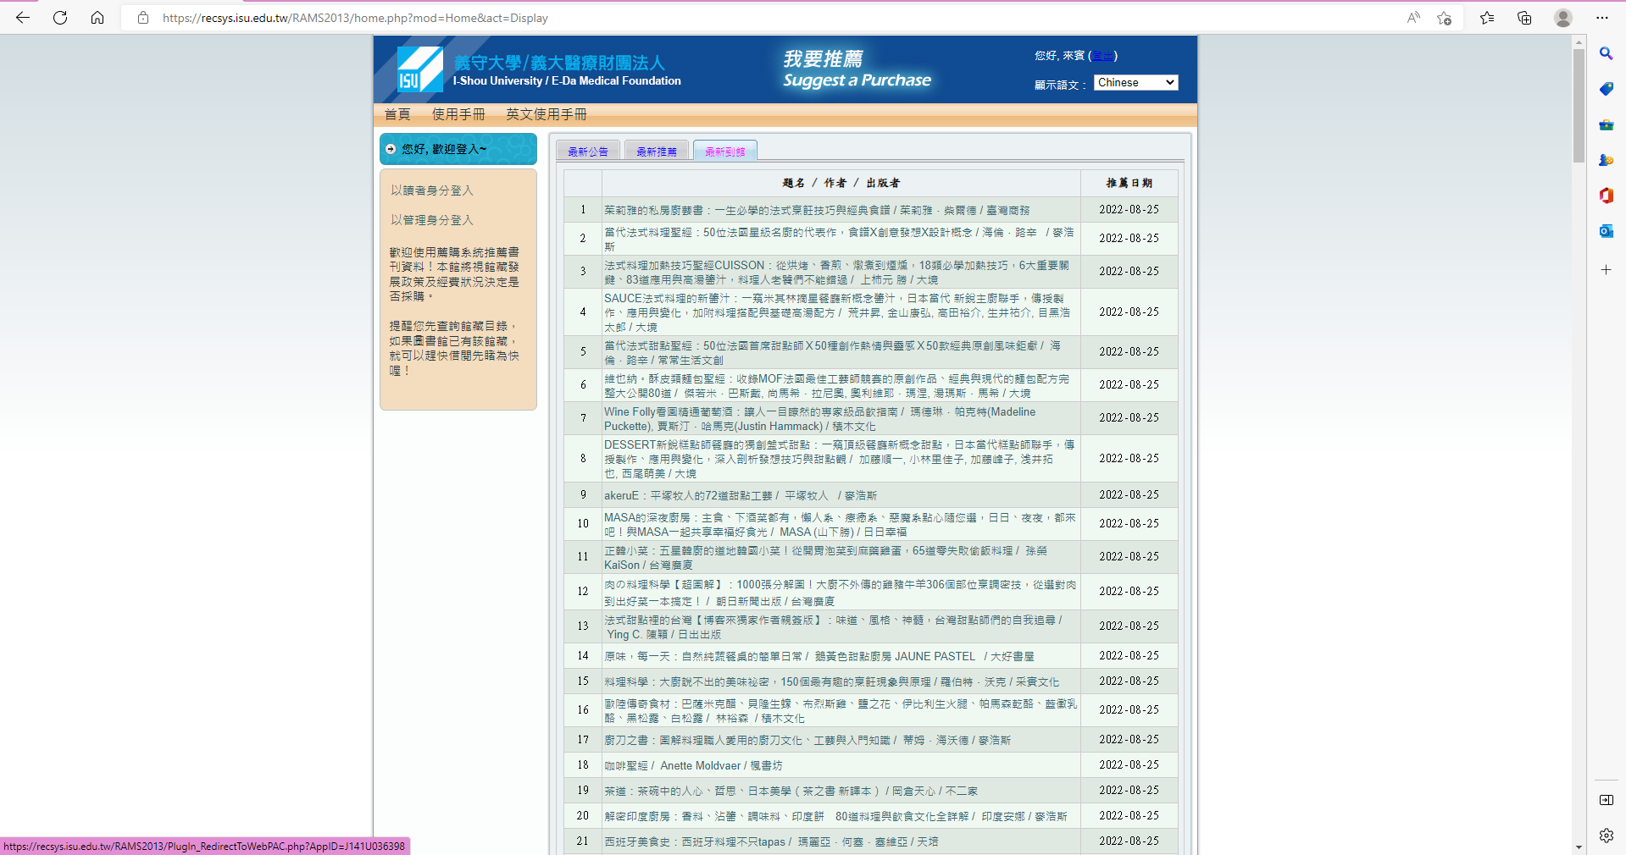This screenshot has height=855, width=1626.
Task: Open the browser home page icon
Action: click(97, 18)
